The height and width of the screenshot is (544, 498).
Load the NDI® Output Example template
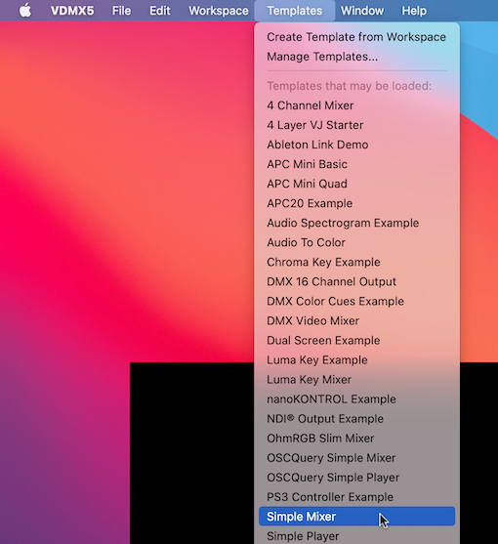(356, 418)
